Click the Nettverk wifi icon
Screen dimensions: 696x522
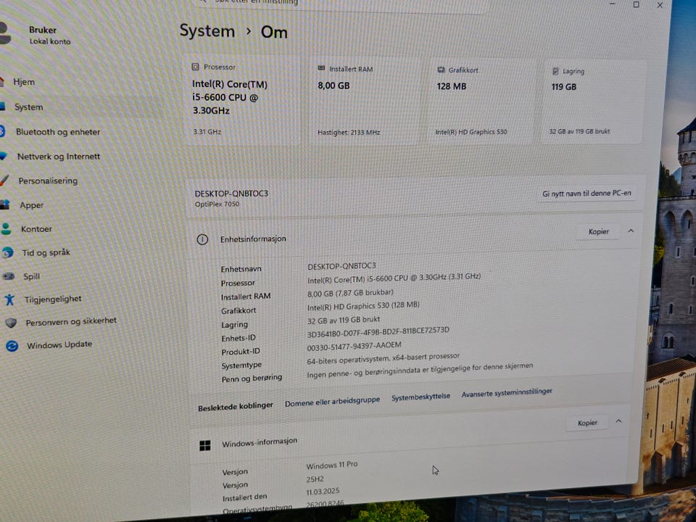(3, 156)
